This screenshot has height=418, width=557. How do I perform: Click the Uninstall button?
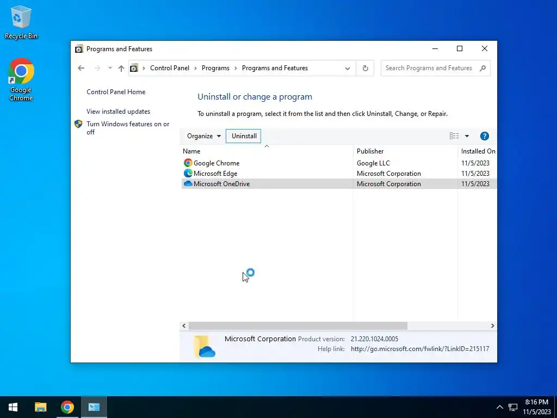244,136
